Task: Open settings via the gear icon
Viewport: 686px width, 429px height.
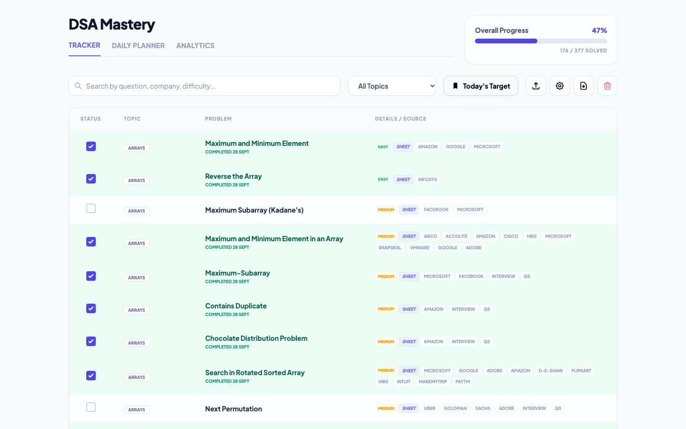Action: click(560, 86)
